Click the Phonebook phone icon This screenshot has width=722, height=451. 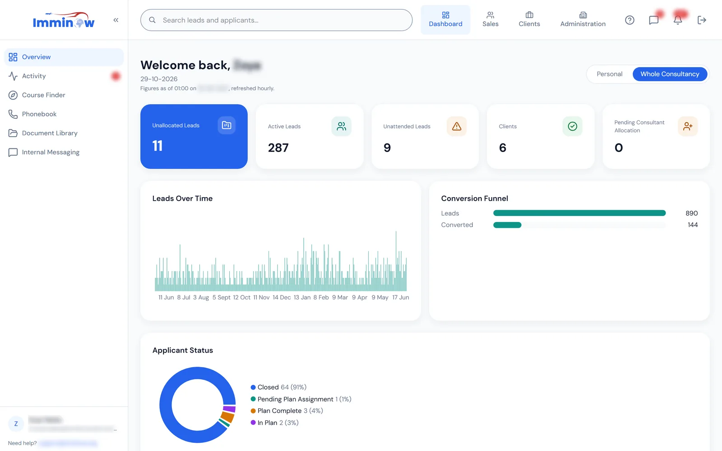13,114
